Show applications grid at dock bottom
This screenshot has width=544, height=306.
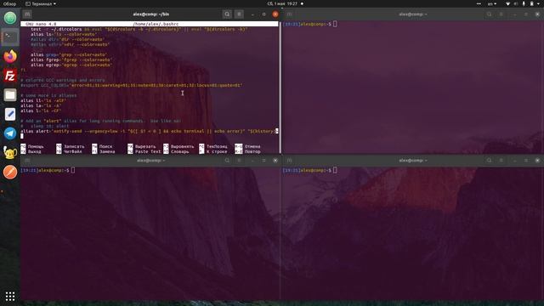pyautogui.click(x=10, y=296)
